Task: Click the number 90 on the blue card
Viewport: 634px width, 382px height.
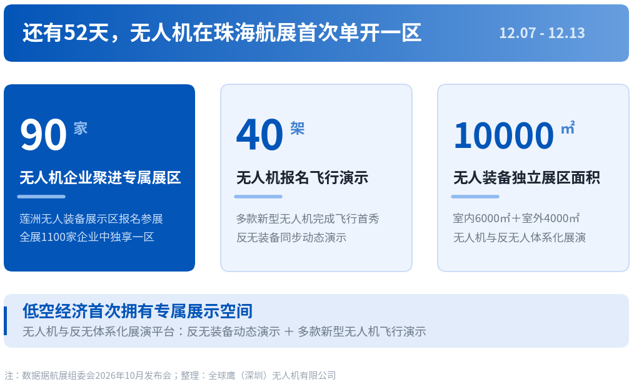Action: (x=43, y=135)
